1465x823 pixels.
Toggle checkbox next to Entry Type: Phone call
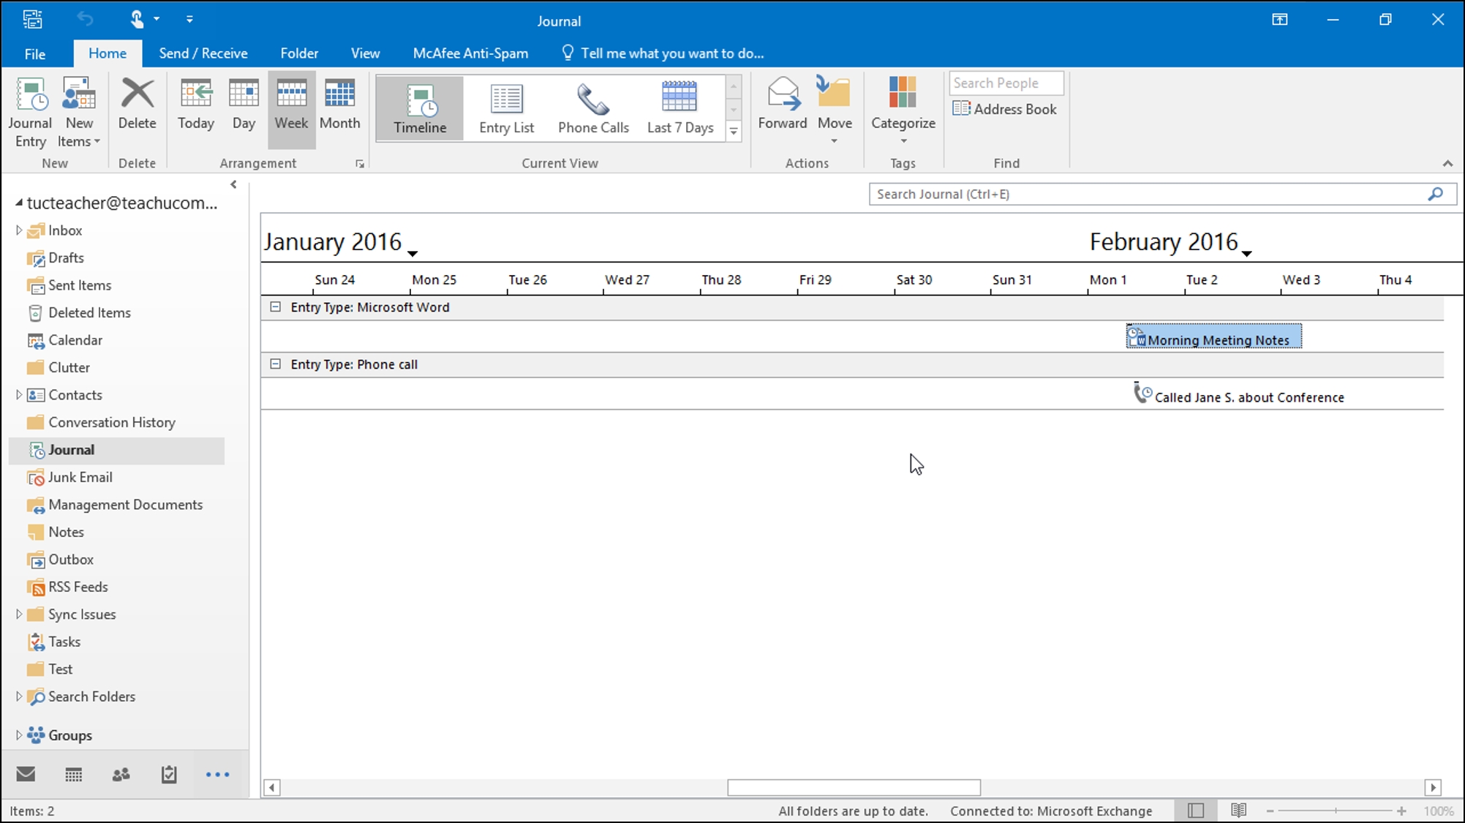276,363
